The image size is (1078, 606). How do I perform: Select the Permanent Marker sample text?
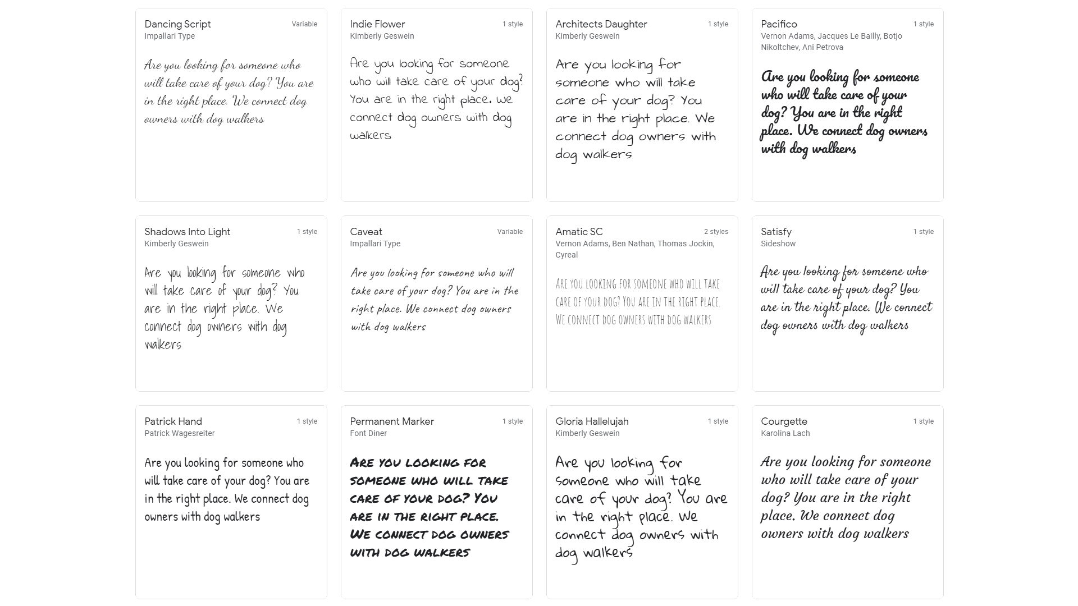tap(429, 507)
